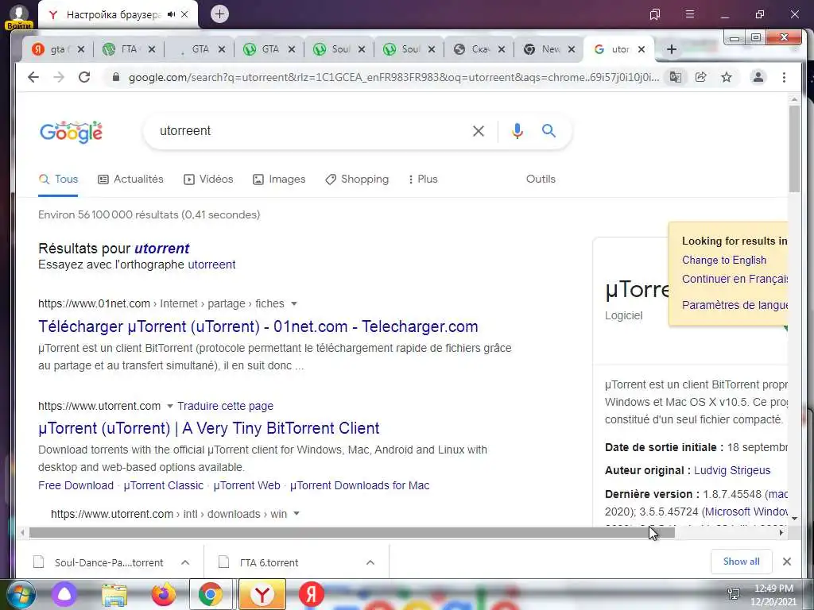
Task: Click the padlock site info icon
Action: (x=116, y=77)
